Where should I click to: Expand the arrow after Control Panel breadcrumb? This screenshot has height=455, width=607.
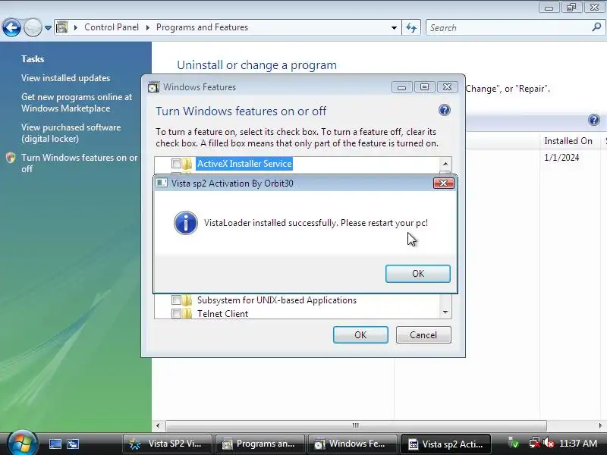coord(147,27)
